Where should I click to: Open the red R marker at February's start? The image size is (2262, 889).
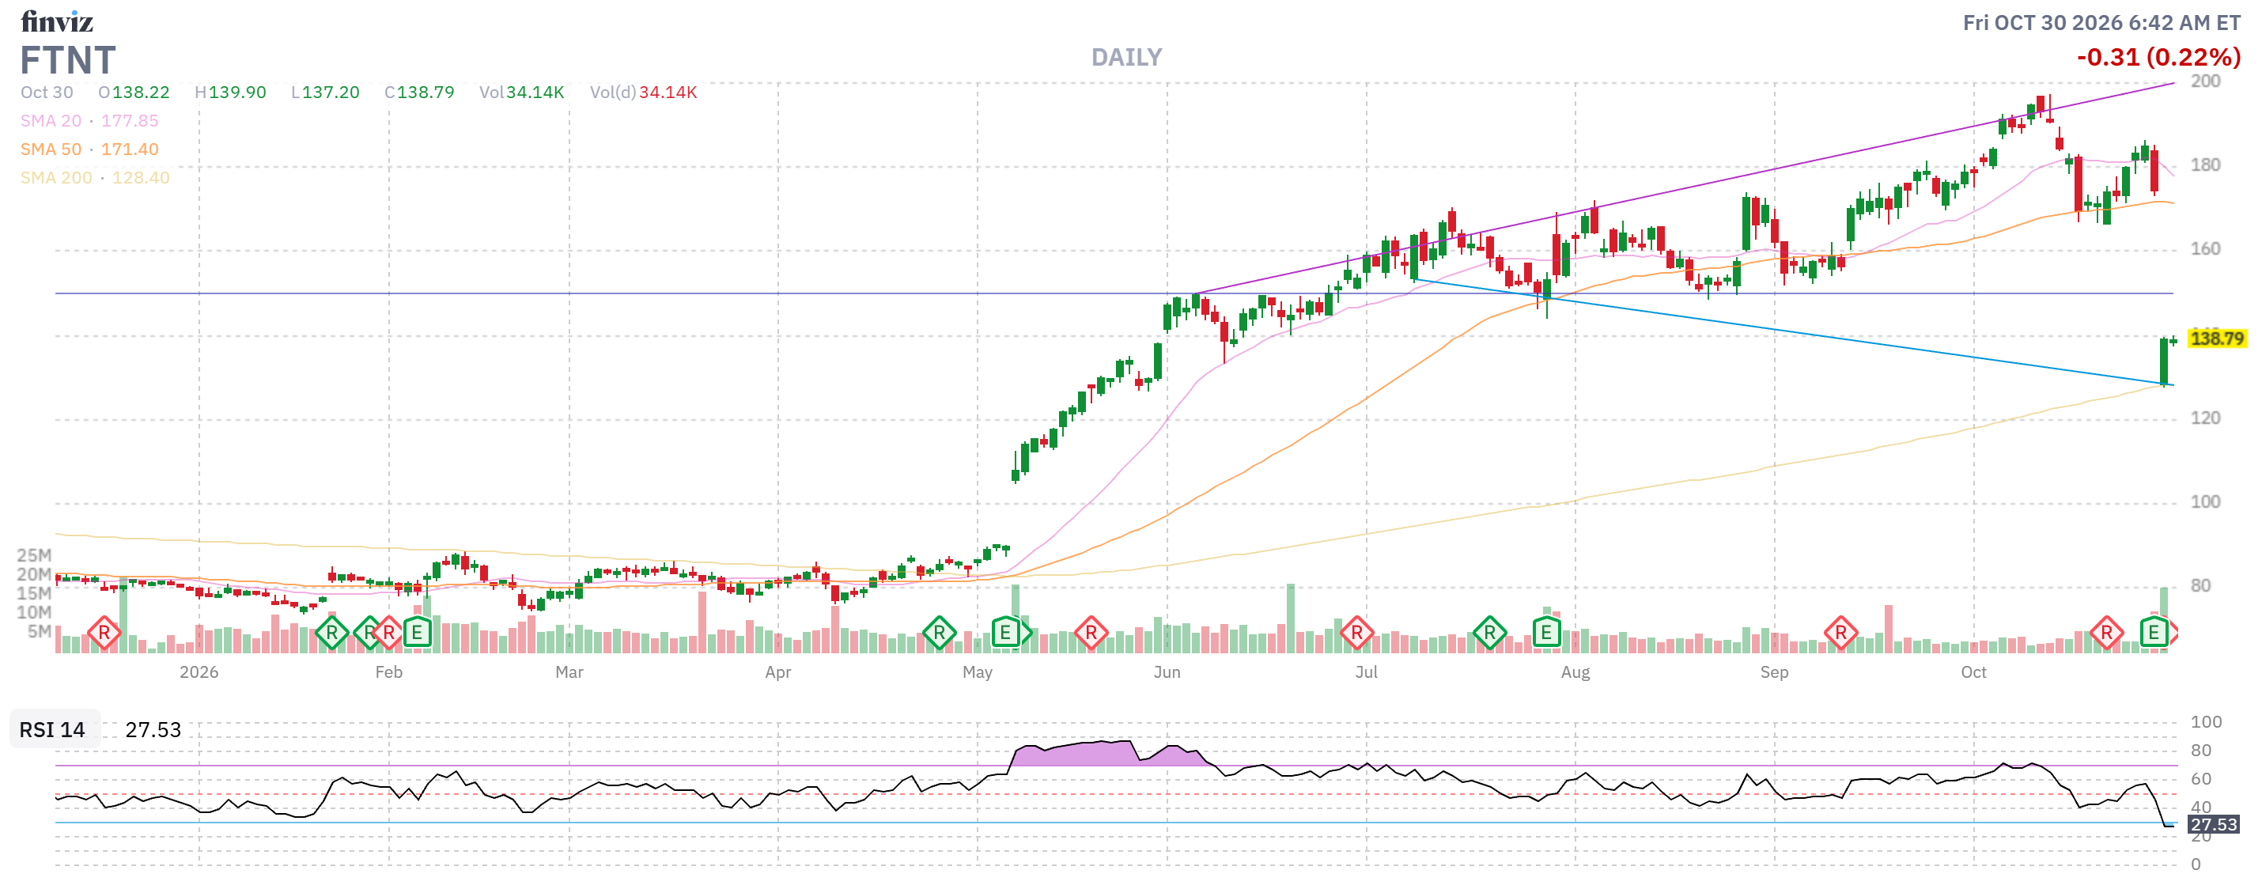point(389,633)
